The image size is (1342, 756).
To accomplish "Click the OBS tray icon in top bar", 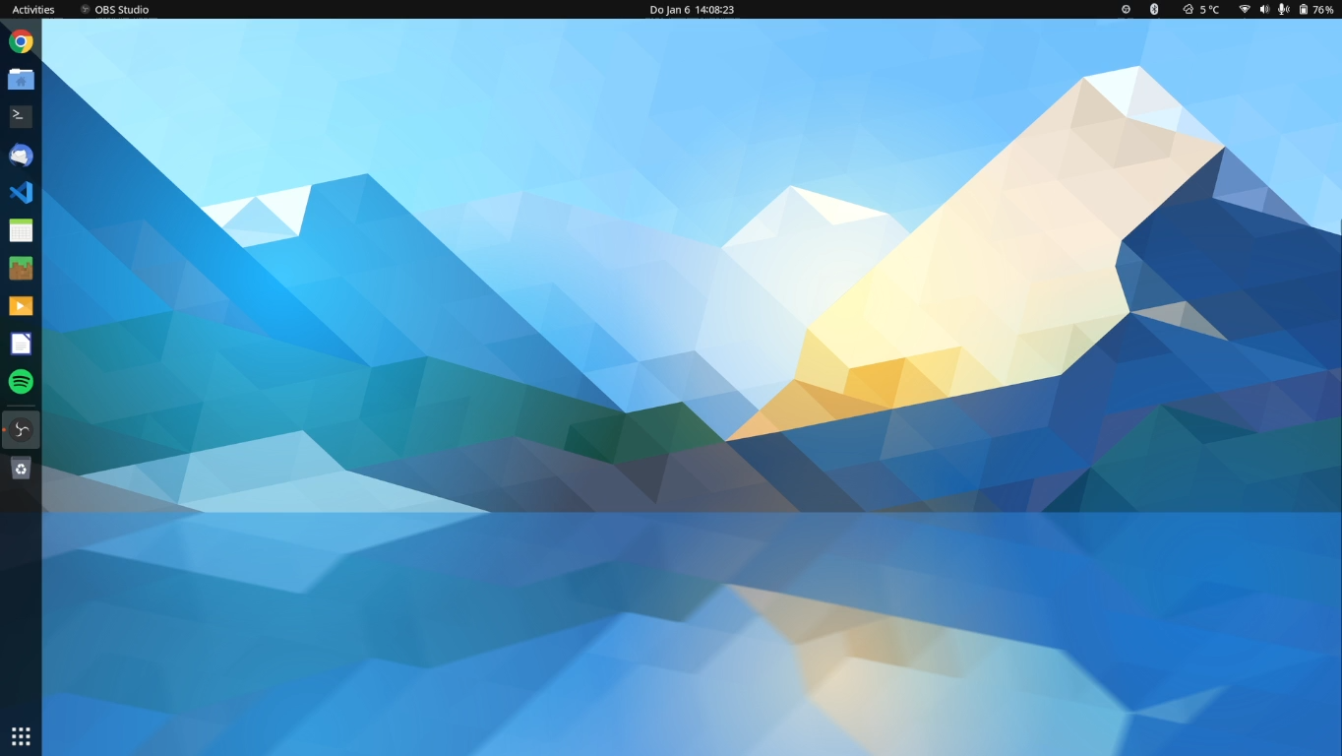I will pyautogui.click(x=1126, y=10).
